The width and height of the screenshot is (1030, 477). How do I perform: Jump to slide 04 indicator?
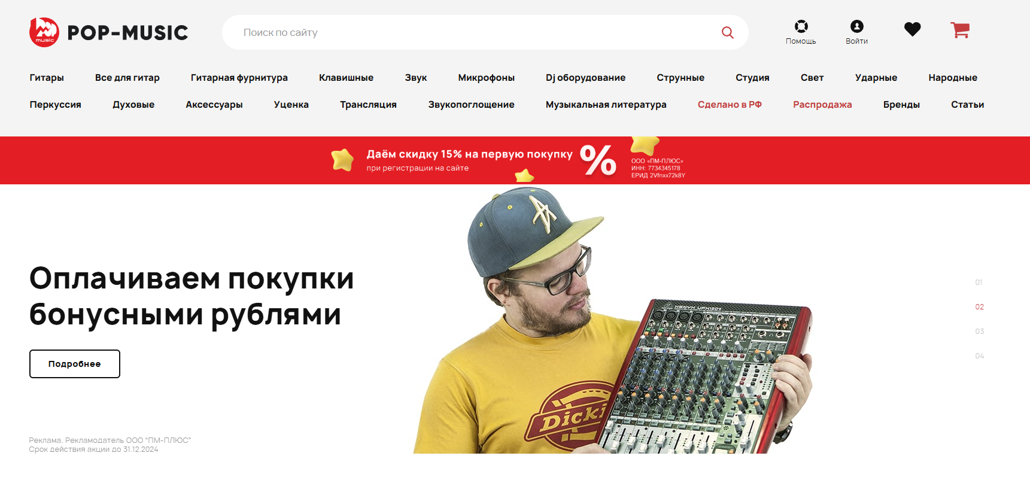click(x=979, y=356)
